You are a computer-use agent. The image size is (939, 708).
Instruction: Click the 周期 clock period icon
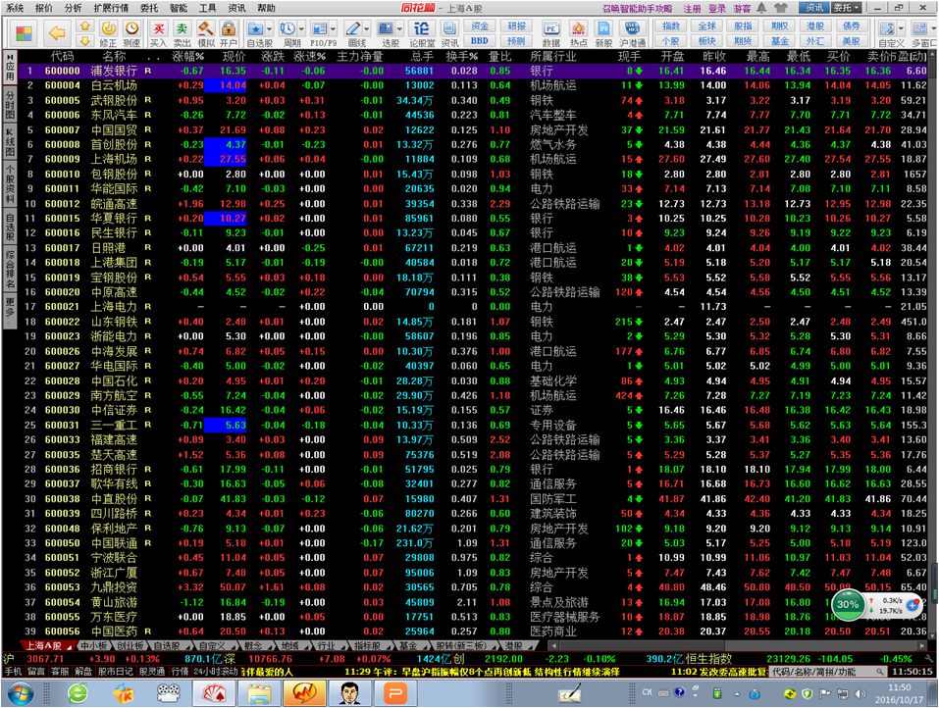[288, 28]
